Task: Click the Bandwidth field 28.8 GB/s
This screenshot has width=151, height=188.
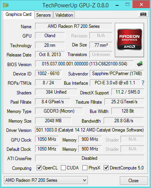Action: 124,121
